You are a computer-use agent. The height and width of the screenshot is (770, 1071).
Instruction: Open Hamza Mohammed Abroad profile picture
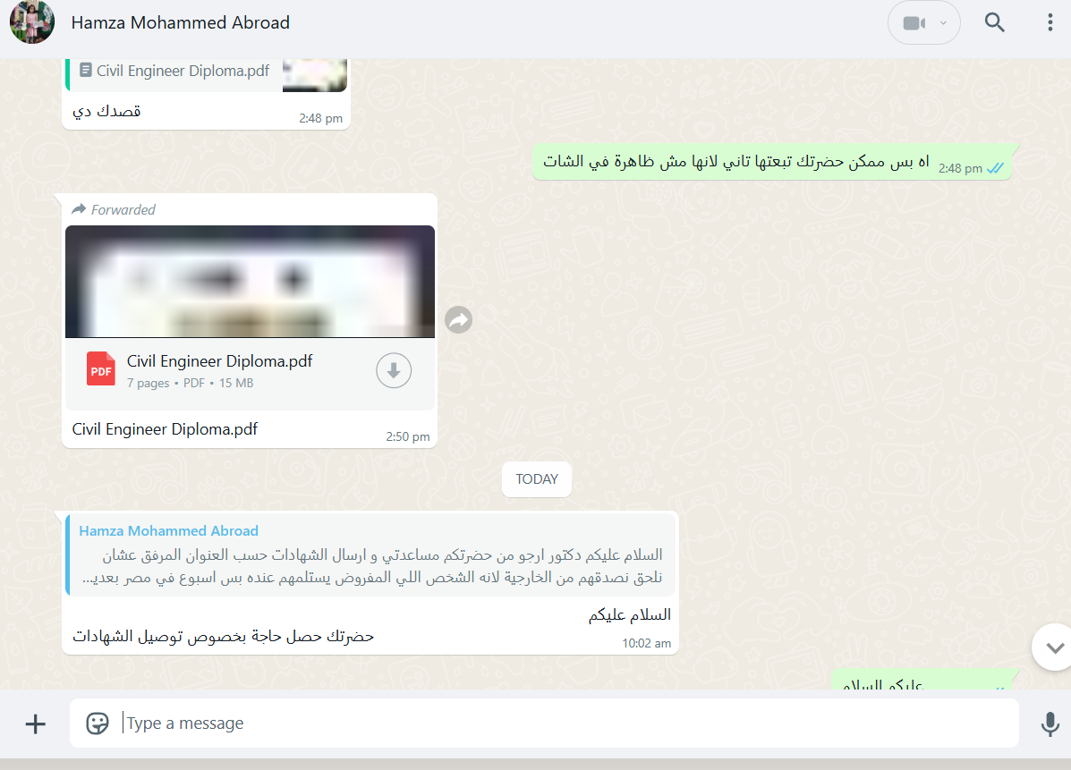[x=32, y=22]
